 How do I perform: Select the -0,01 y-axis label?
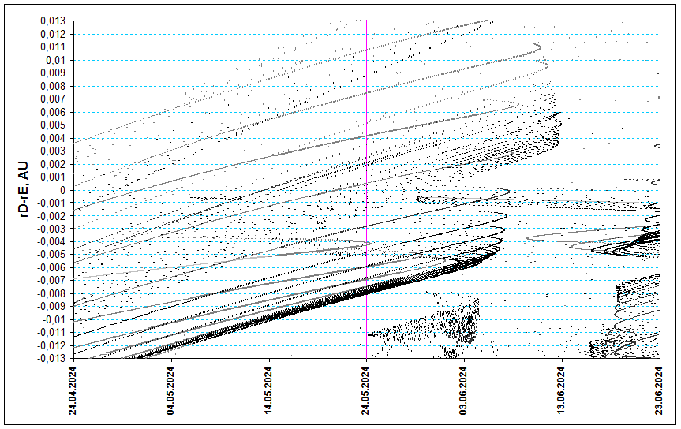(x=54, y=319)
